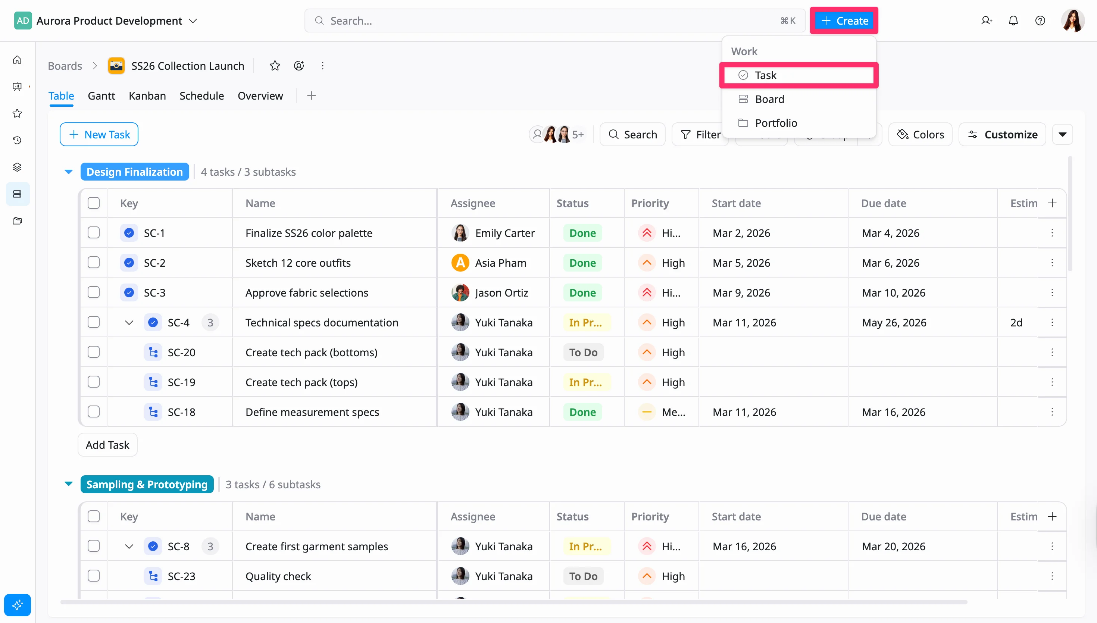The height and width of the screenshot is (623, 1097).
Task: Open the SS26 Collection Launch board icon
Action: (116, 65)
